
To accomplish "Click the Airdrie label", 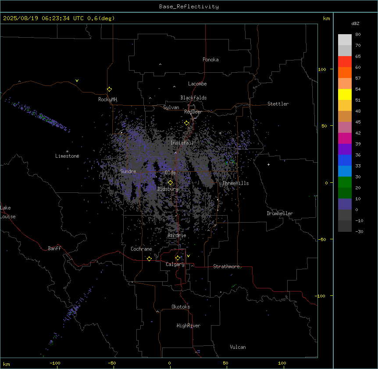I will point(177,235).
